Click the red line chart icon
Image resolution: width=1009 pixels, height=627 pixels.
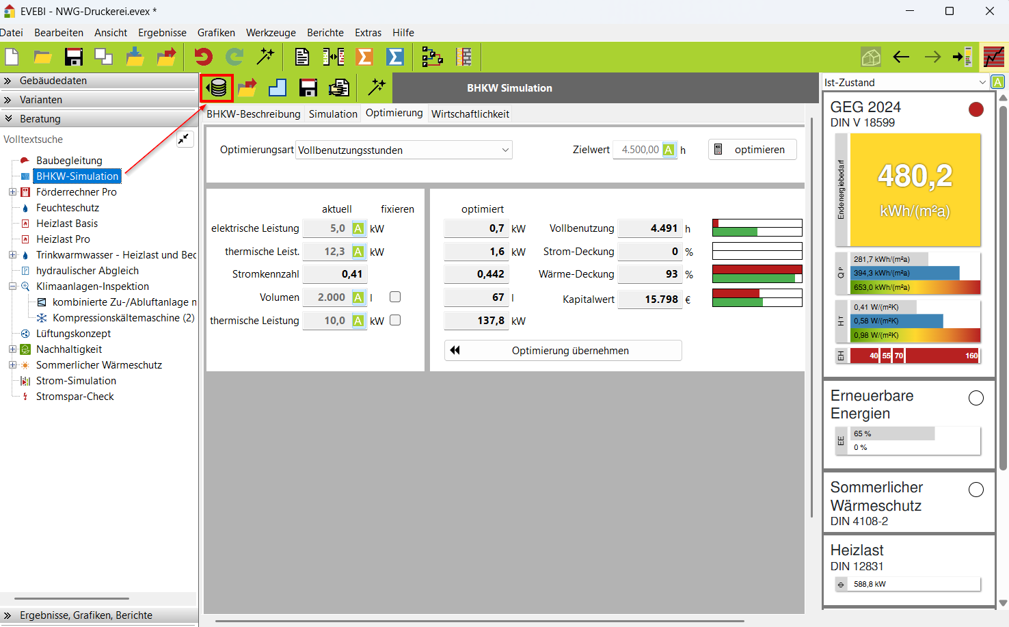click(993, 57)
